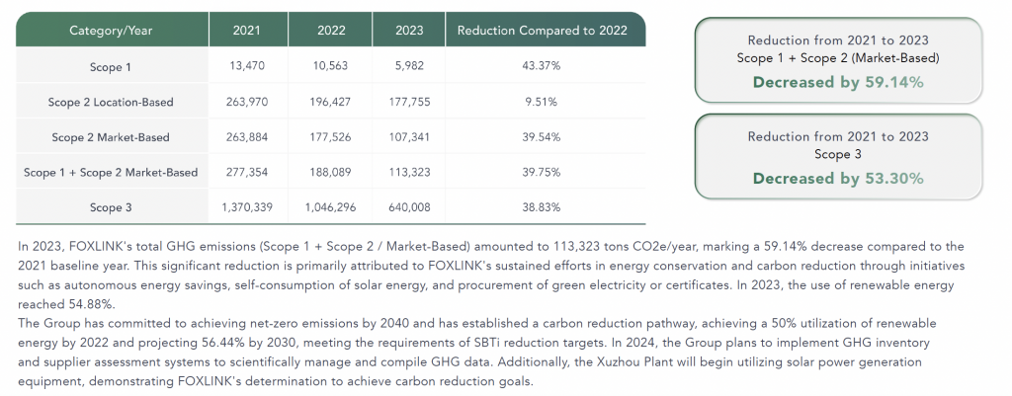Click the line starting The Group has committed

(477, 323)
